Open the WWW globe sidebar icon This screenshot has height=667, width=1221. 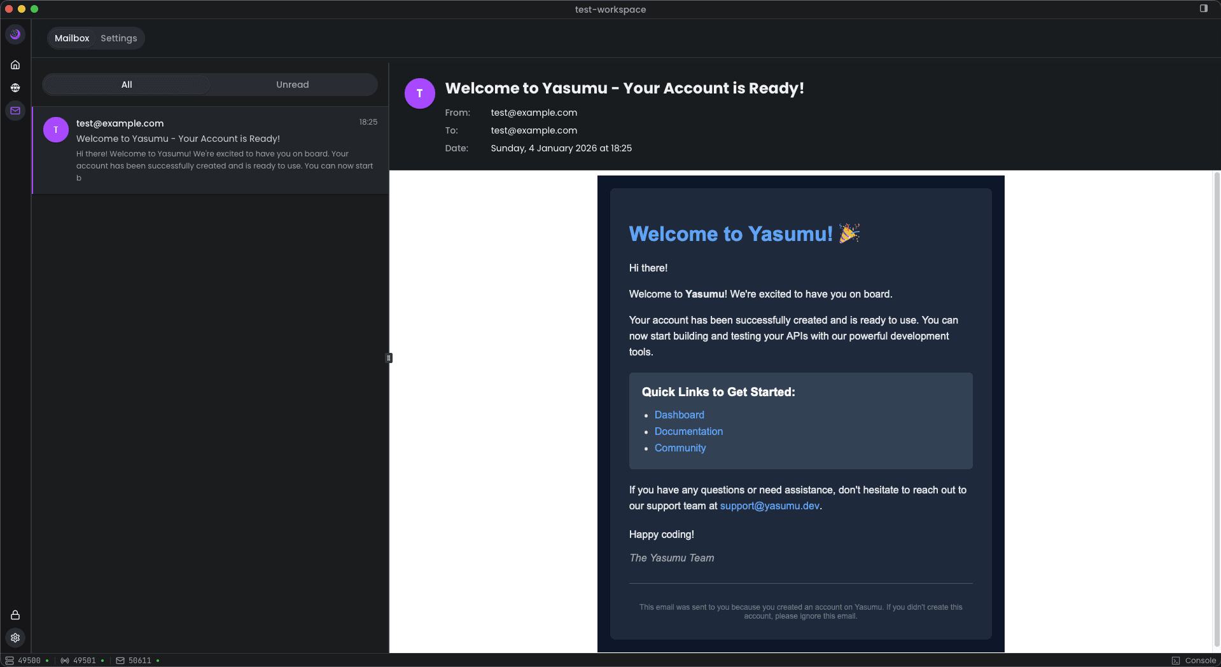tap(15, 88)
